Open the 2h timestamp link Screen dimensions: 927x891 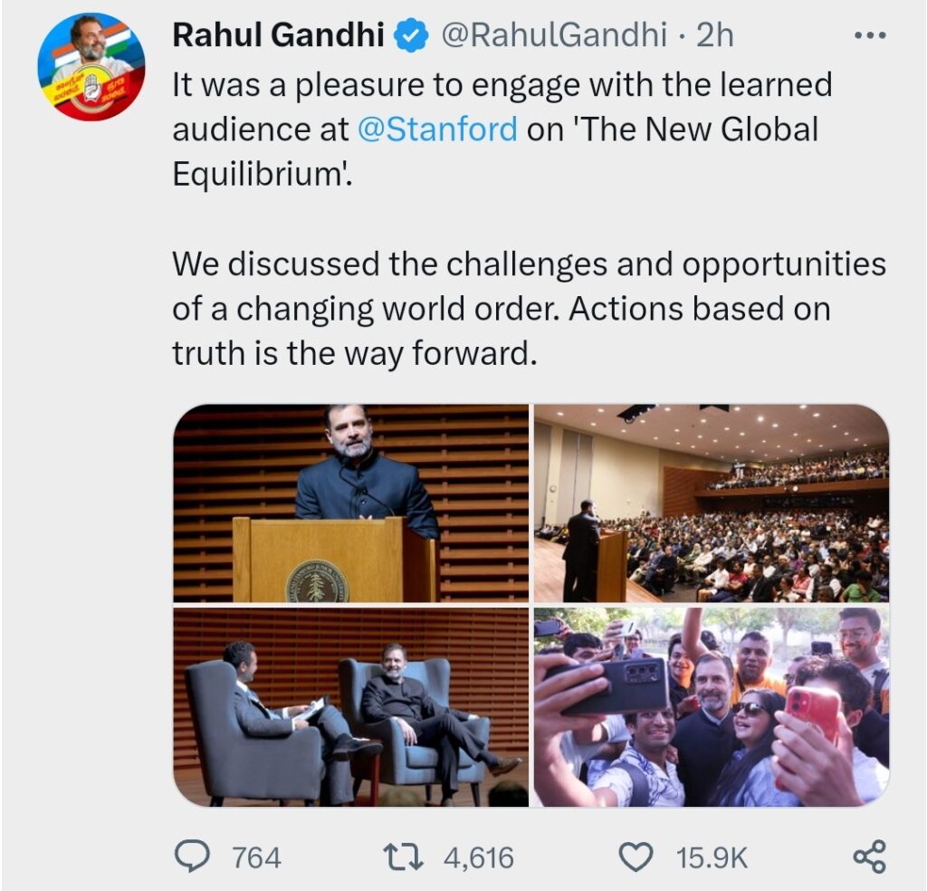point(715,35)
